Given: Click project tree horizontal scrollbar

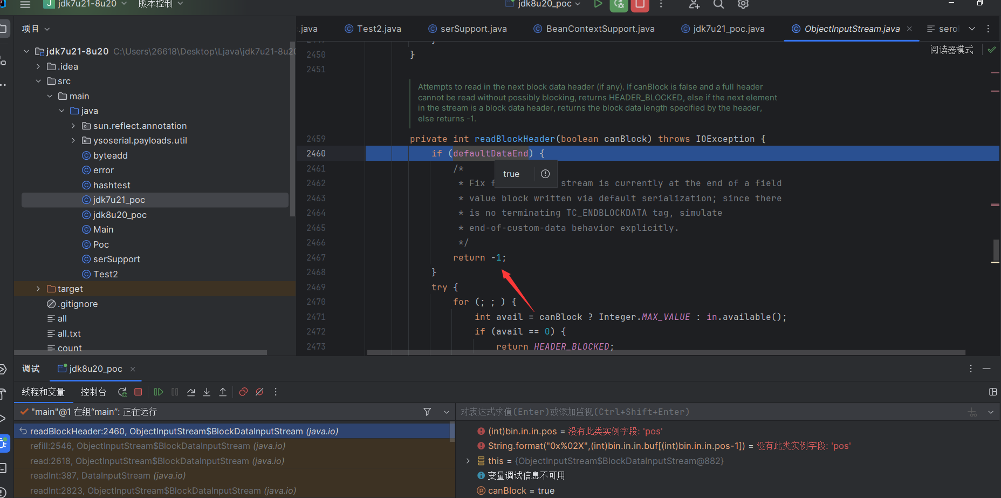Looking at the screenshot, I should tap(140, 352).
